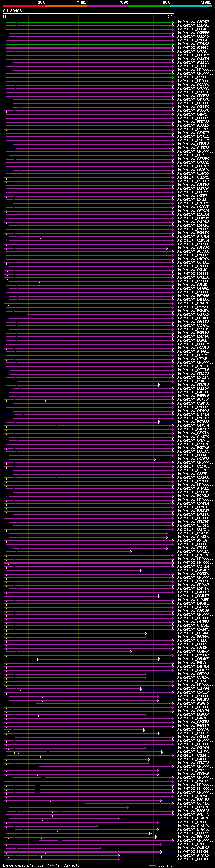Select hit UniRef100_B2B0A1
Image resolution: width=215 pixels, height=868 pixels.
[x=193, y=26]
